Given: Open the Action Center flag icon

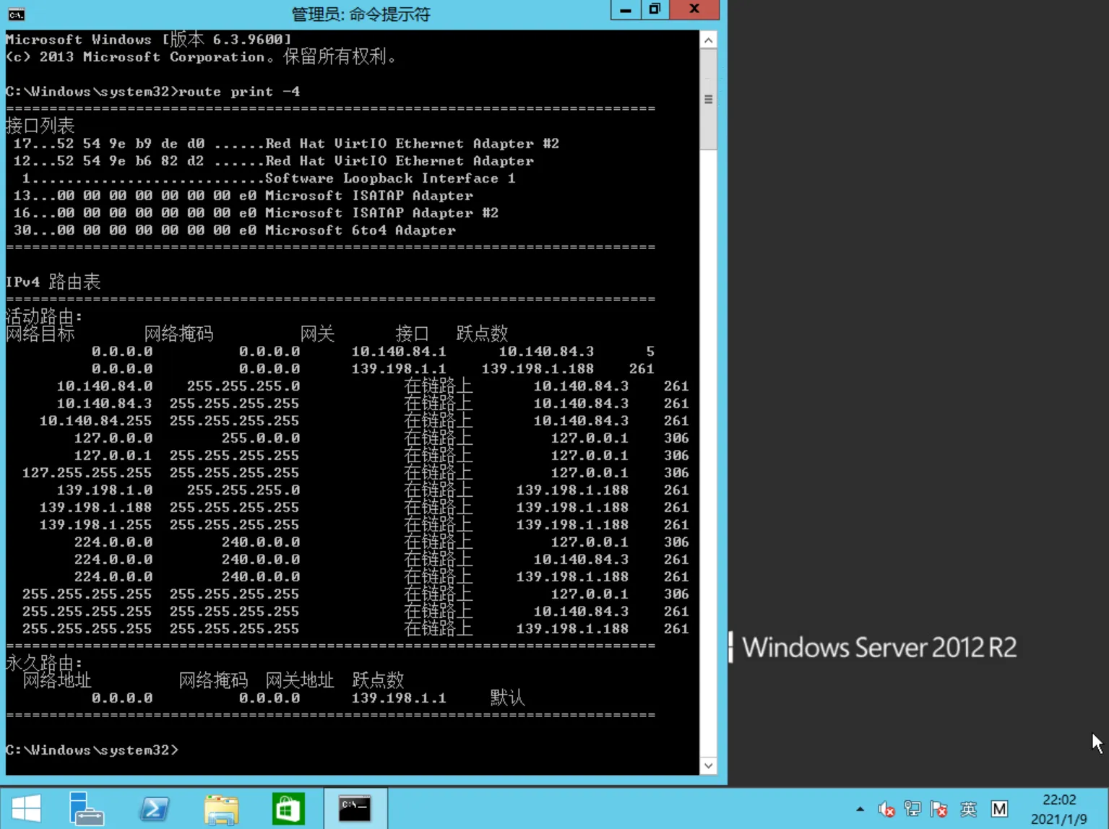Looking at the screenshot, I should [x=939, y=810].
